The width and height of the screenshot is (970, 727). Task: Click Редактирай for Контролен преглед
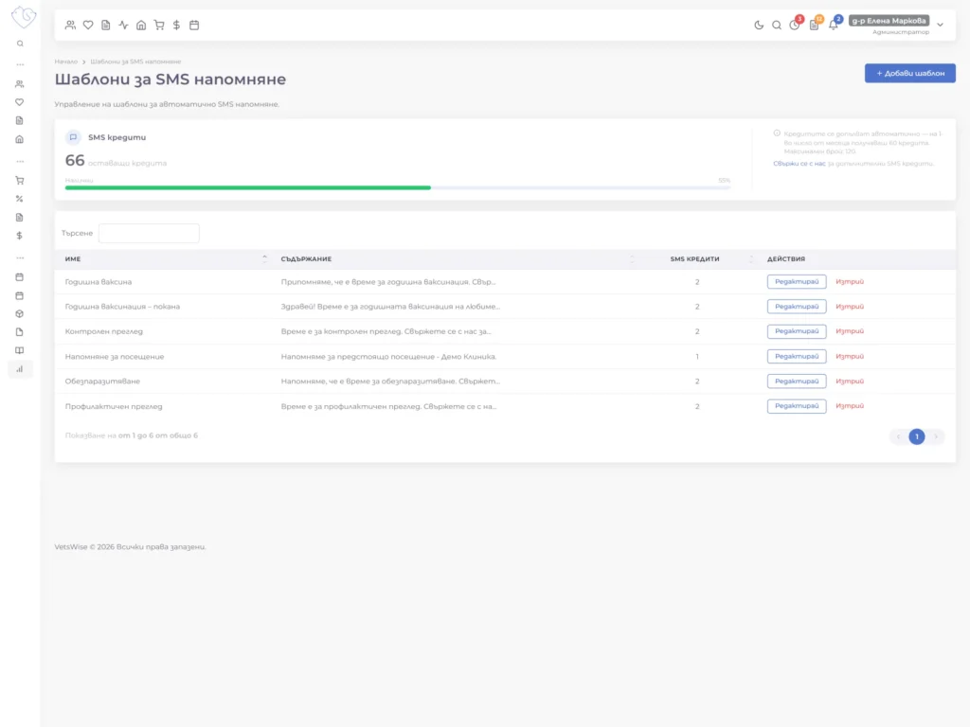797,331
